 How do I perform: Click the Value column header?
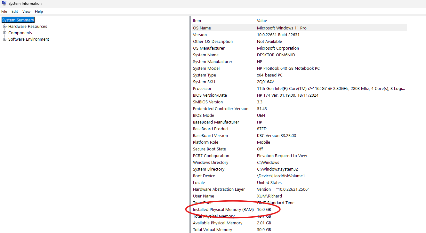331,21
